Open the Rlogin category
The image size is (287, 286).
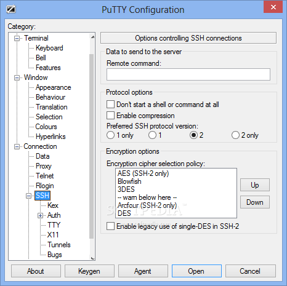[x=44, y=186]
